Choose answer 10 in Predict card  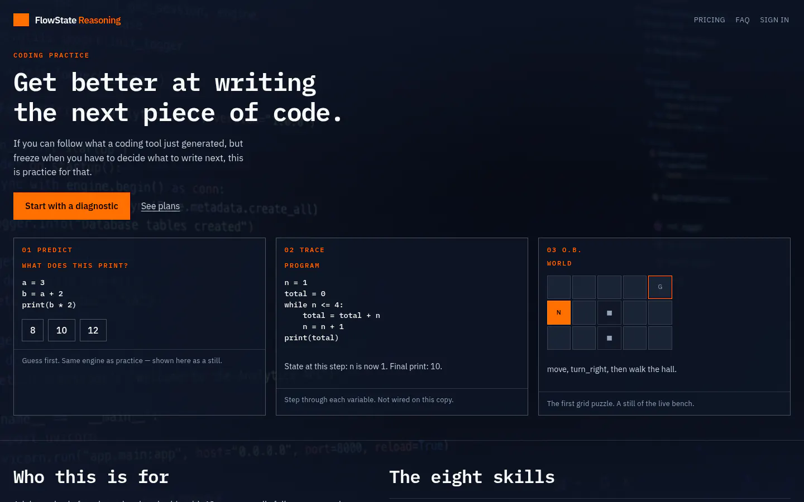click(x=61, y=330)
